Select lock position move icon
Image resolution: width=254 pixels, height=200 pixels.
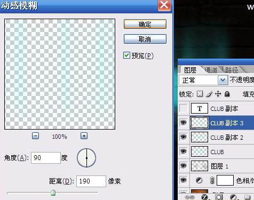coord(218,94)
